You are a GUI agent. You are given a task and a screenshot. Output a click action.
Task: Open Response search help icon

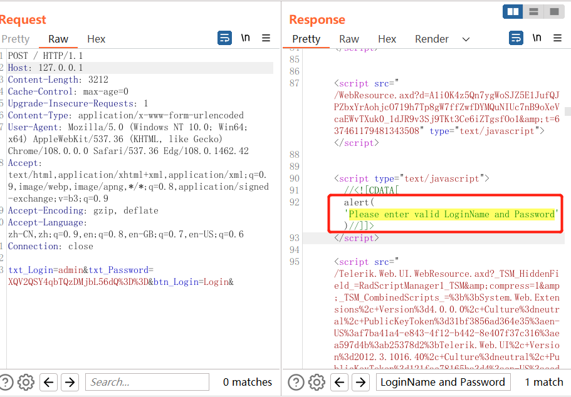click(x=296, y=382)
